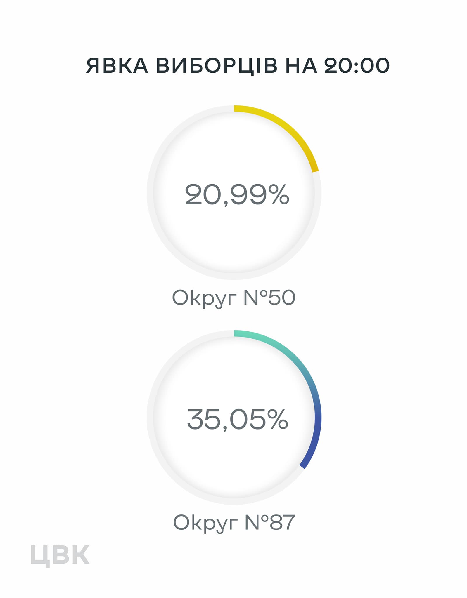467x598 pixels.
Task: Click the ЦВК logo watermark
Action: 60,555
